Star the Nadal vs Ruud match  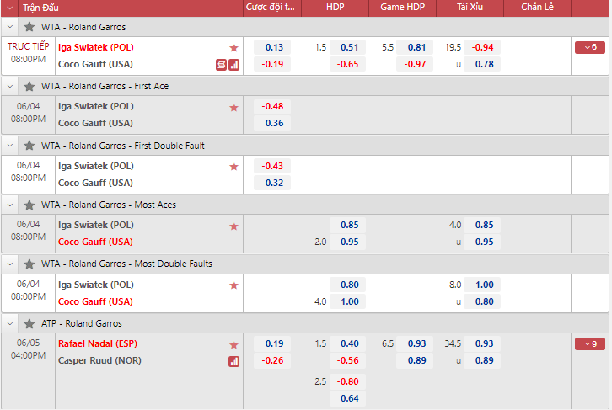click(234, 344)
